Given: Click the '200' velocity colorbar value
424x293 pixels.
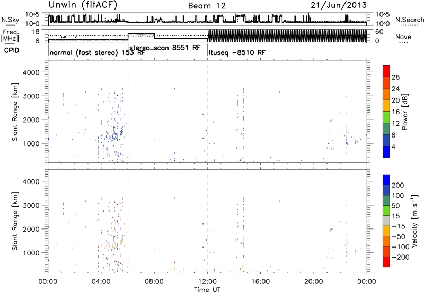Looking at the screenshot, I should (x=398, y=185).
